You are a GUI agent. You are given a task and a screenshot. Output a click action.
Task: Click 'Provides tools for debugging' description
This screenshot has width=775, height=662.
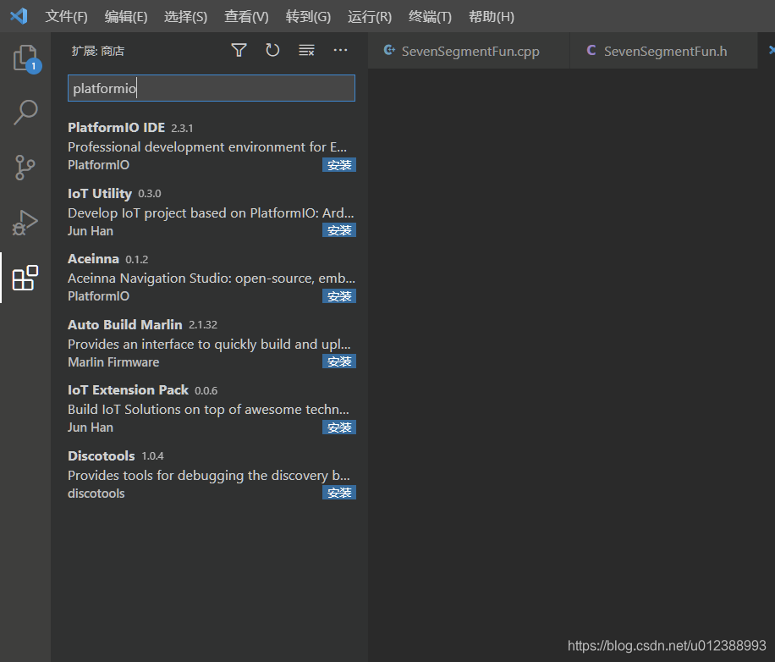tap(209, 475)
